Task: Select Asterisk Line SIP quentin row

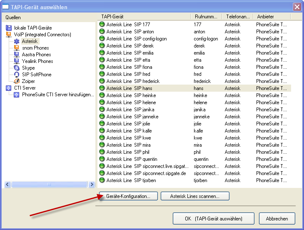Action: coord(132,159)
